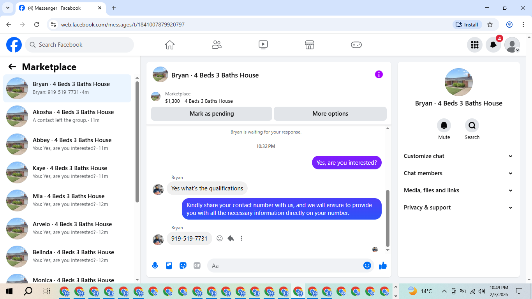532x299 pixels.
Task: Reload the page in browser
Action: (x=37, y=25)
